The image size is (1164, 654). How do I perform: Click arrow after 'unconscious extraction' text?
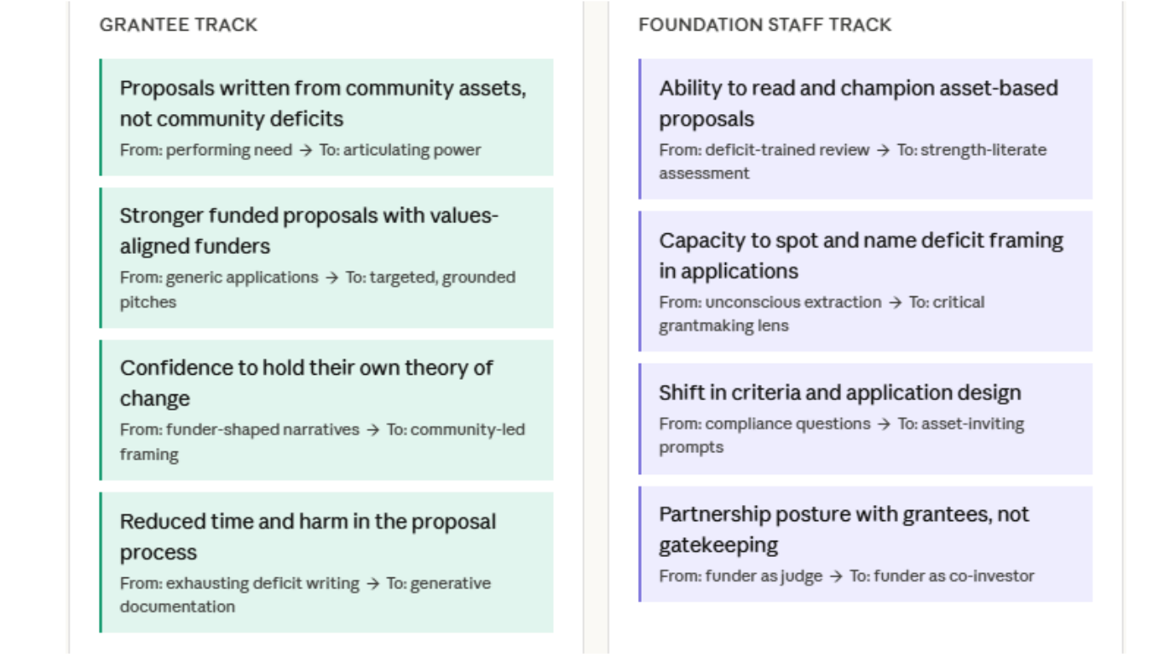click(895, 302)
